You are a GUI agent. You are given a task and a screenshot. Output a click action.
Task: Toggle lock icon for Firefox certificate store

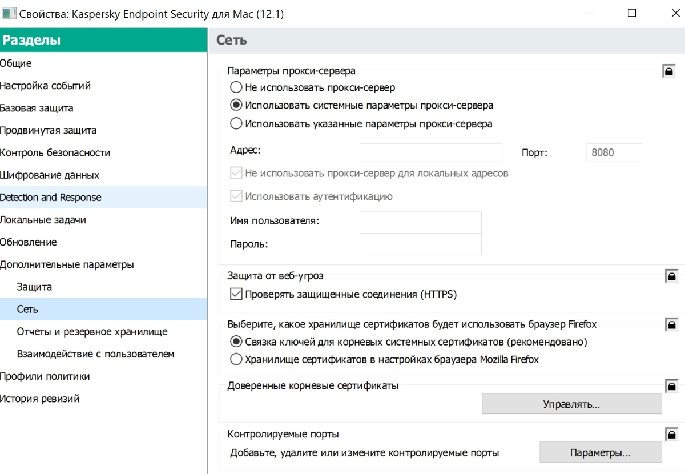tap(671, 324)
